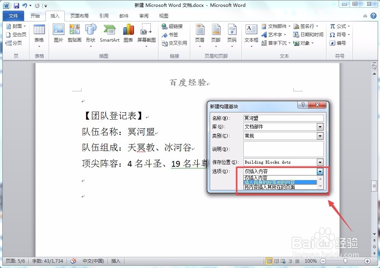
Task: Switch to Draft view
Action: (297, 261)
